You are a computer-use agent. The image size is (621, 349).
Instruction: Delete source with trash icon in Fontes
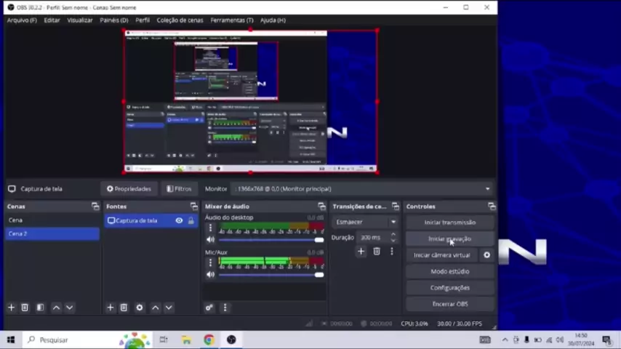click(x=124, y=308)
